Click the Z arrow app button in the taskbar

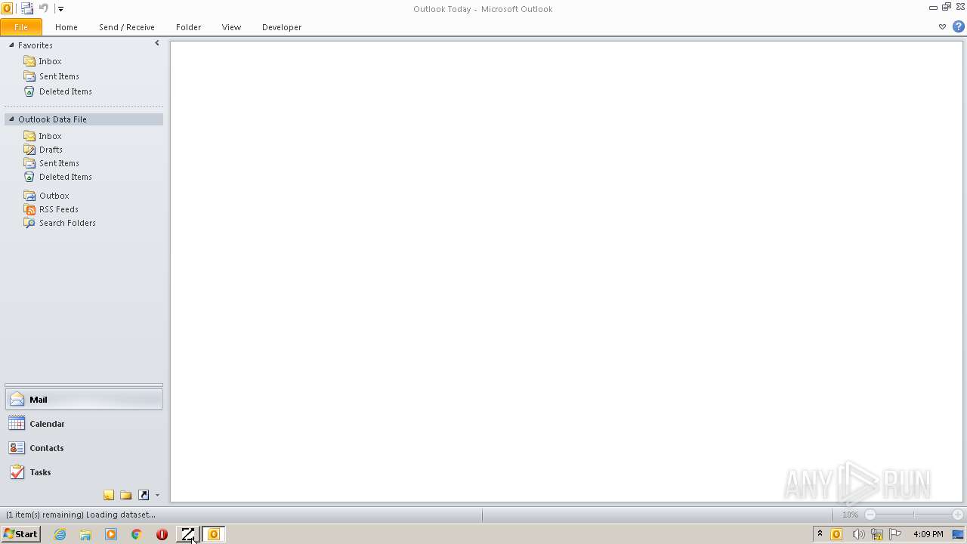[187, 534]
